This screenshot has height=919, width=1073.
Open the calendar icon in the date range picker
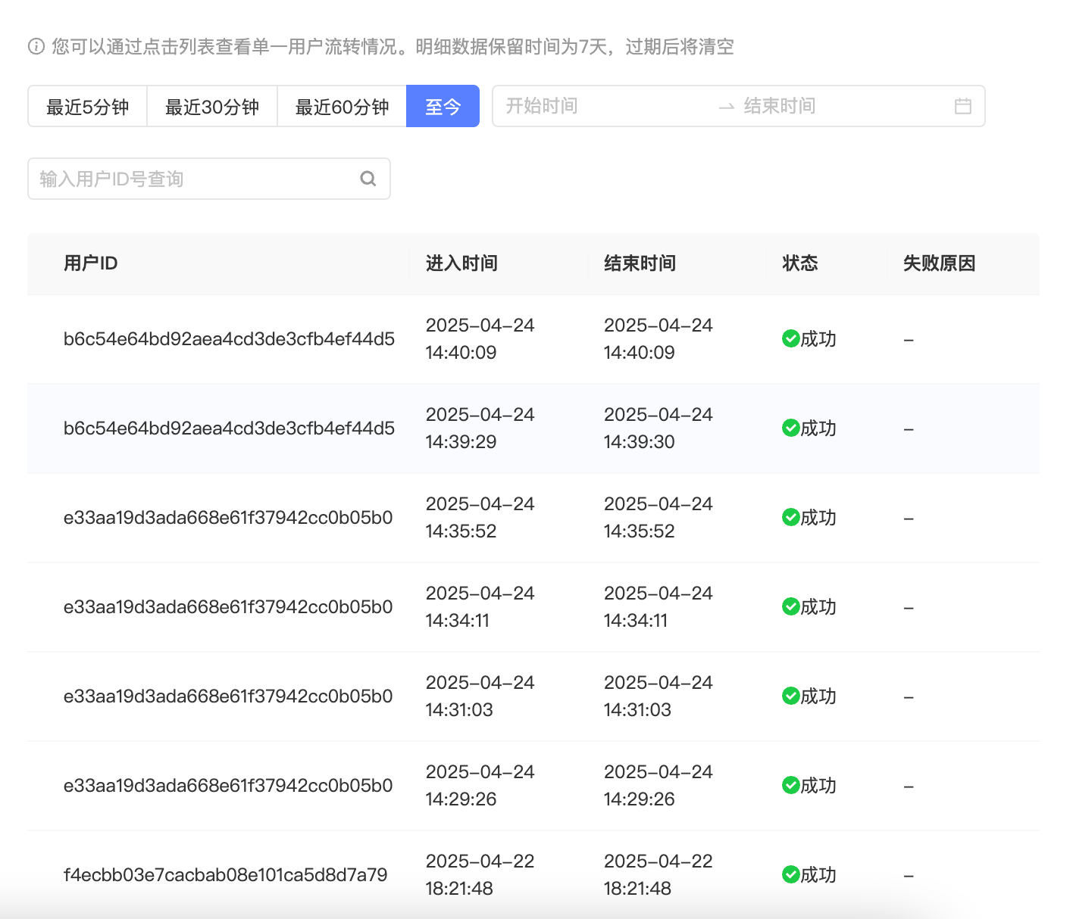click(x=963, y=106)
